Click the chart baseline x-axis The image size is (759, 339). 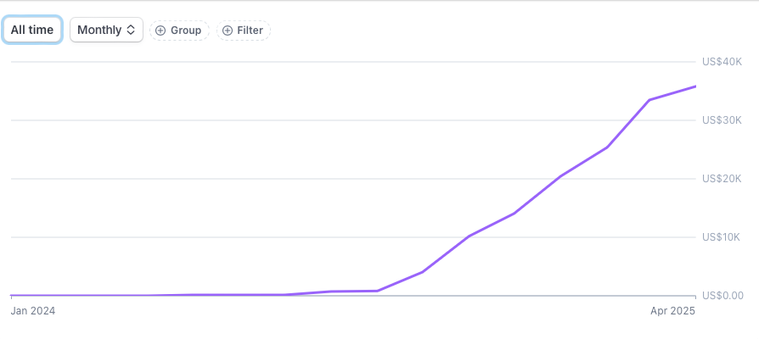353,296
